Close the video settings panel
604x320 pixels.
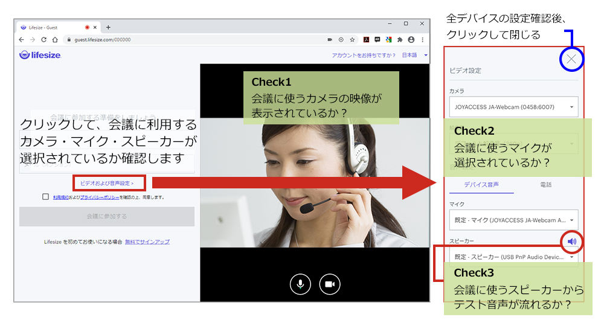pyautogui.click(x=571, y=59)
